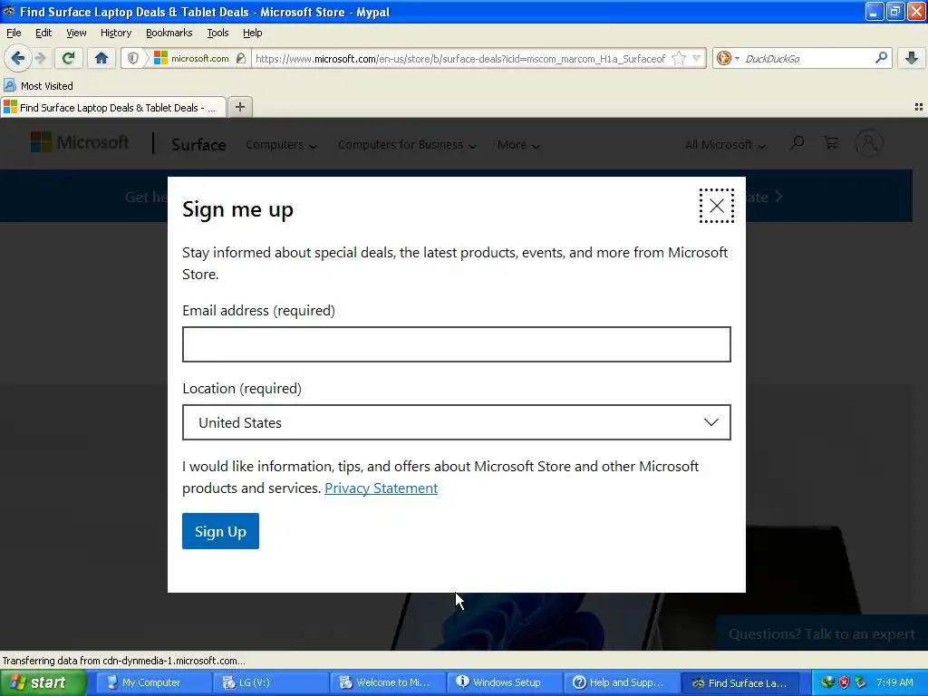Switch to Help and Support taskbar window

click(621, 682)
